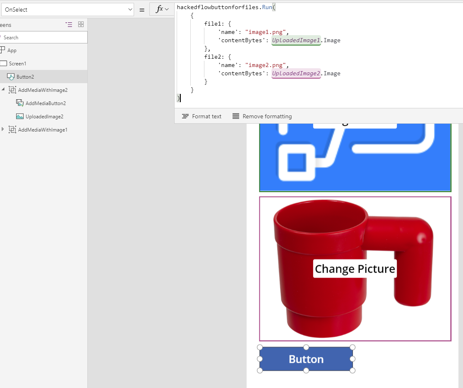Click Change Picture on red mug image
Screen dimensions: 463x388
pyautogui.click(x=355, y=269)
